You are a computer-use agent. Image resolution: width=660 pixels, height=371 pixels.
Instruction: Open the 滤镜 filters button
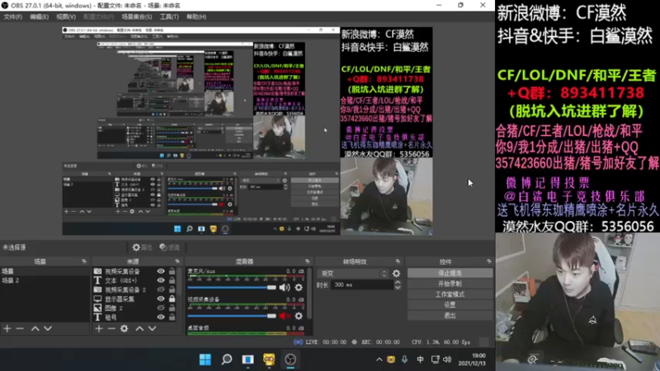point(170,247)
